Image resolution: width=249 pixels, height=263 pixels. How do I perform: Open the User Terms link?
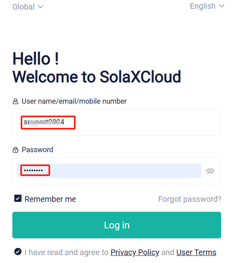pos(196,252)
